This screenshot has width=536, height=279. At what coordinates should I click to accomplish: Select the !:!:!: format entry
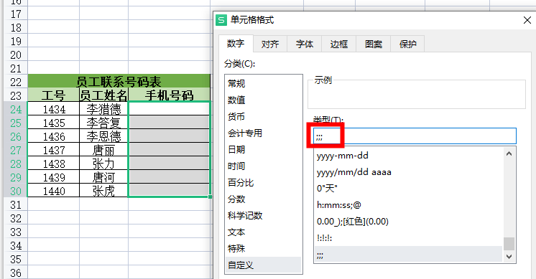[409, 238]
